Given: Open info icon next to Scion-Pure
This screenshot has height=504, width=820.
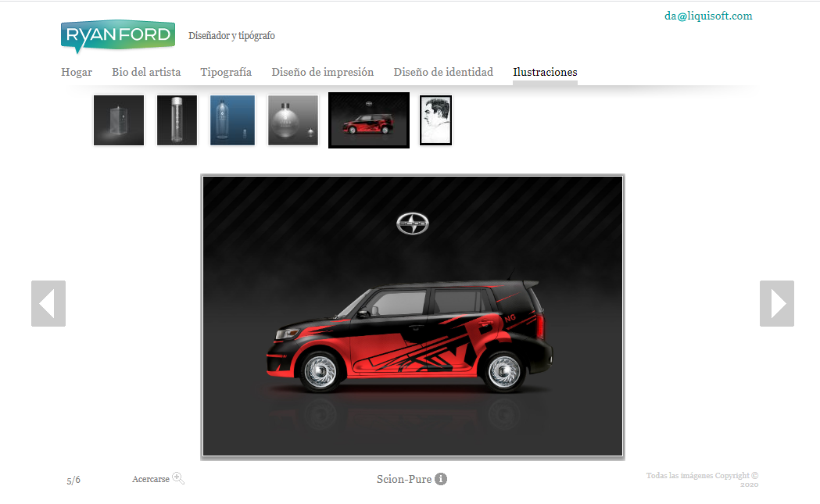Looking at the screenshot, I should pyautogui.click(x=441, y=479).
